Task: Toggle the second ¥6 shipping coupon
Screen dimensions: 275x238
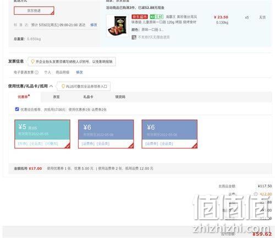Action: coord(169,134)
